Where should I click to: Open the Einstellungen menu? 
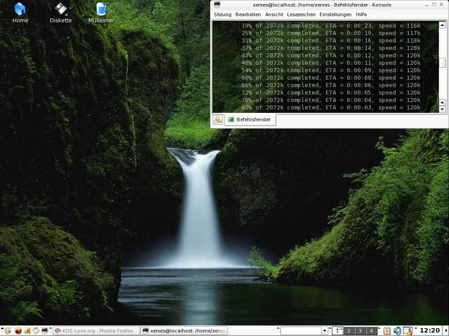[335, 14]
